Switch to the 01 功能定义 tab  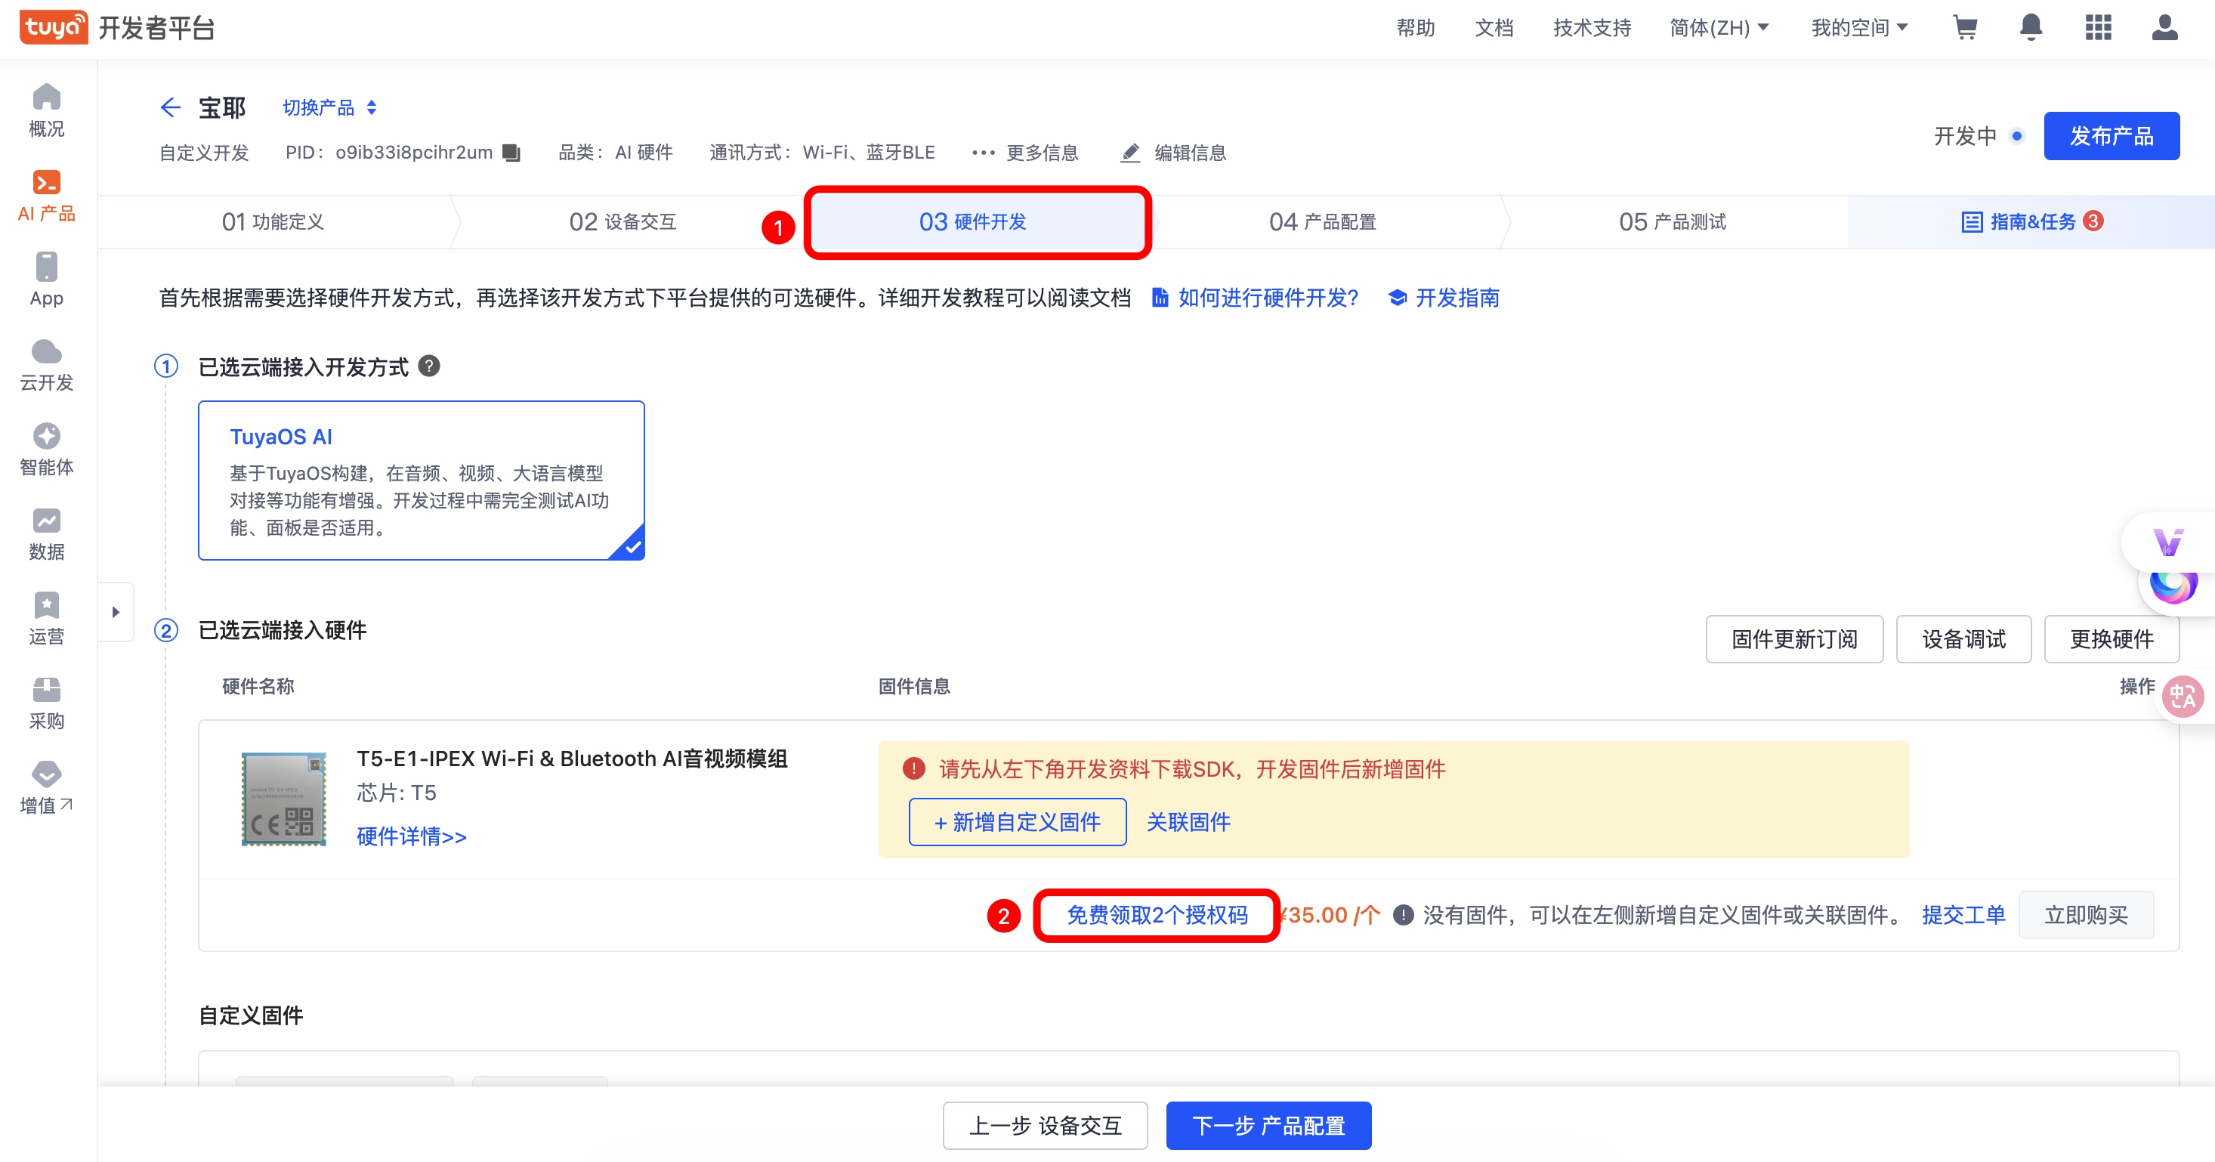point(273,222)
